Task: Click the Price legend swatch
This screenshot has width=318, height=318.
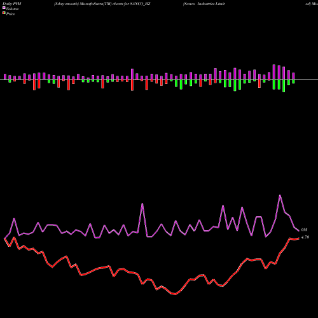Action: click(x=4, y=13)
